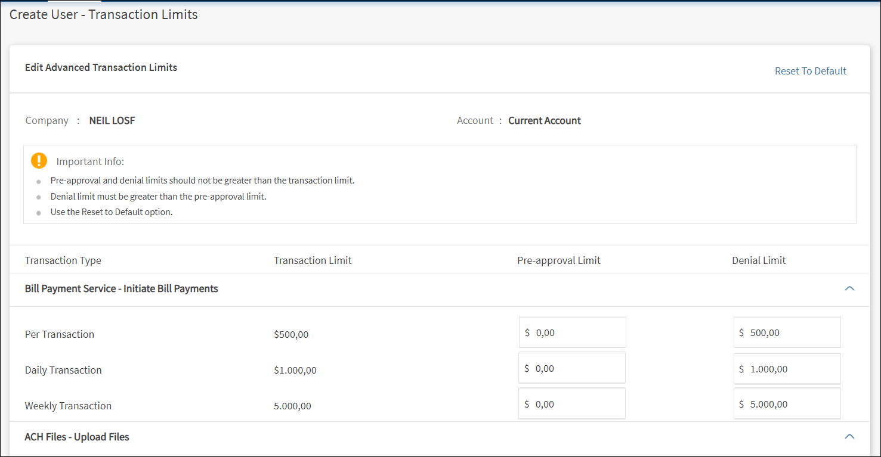The height and width of the screenshot is (457, 881).
Task: Collapse the ACH Files section chevron
Action: (x=849, y=437)
